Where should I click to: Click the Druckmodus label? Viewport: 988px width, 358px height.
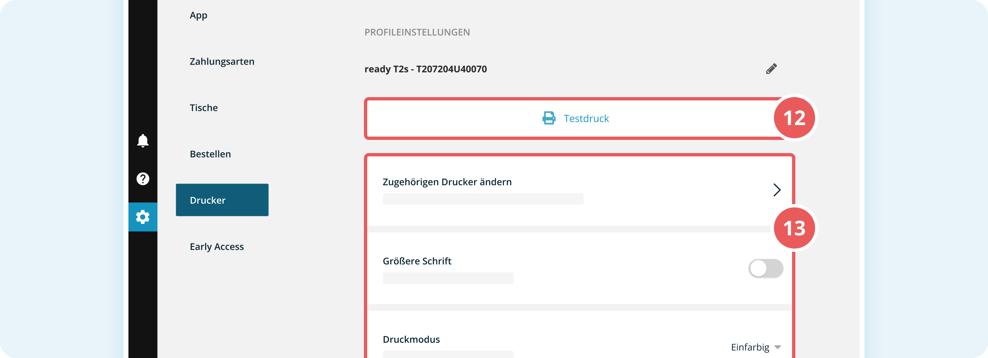click(x=411, y=339)
